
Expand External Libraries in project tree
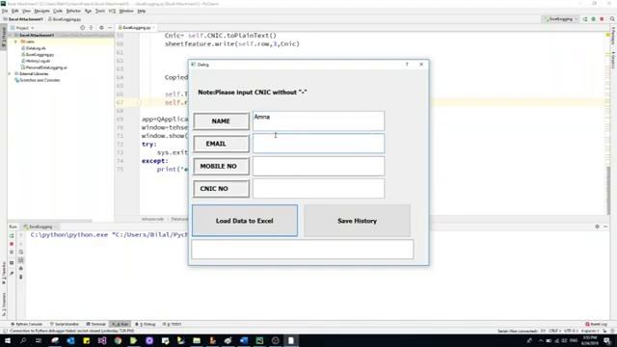tap(10, 73)
